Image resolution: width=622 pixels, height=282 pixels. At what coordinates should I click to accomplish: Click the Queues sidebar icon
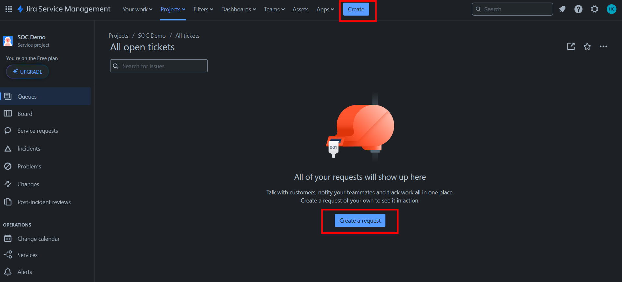click(8, 96)
